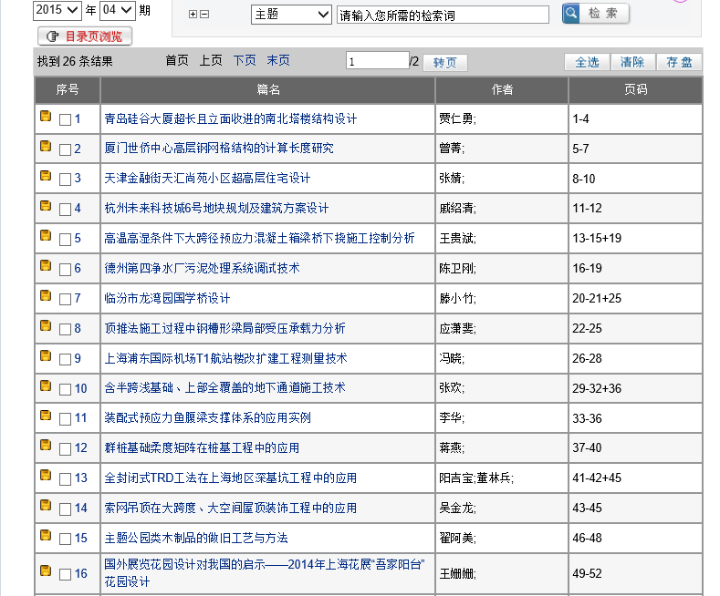Click the document icon for article 1
This screenshot has height=596, width=720.
coord(45,117)
